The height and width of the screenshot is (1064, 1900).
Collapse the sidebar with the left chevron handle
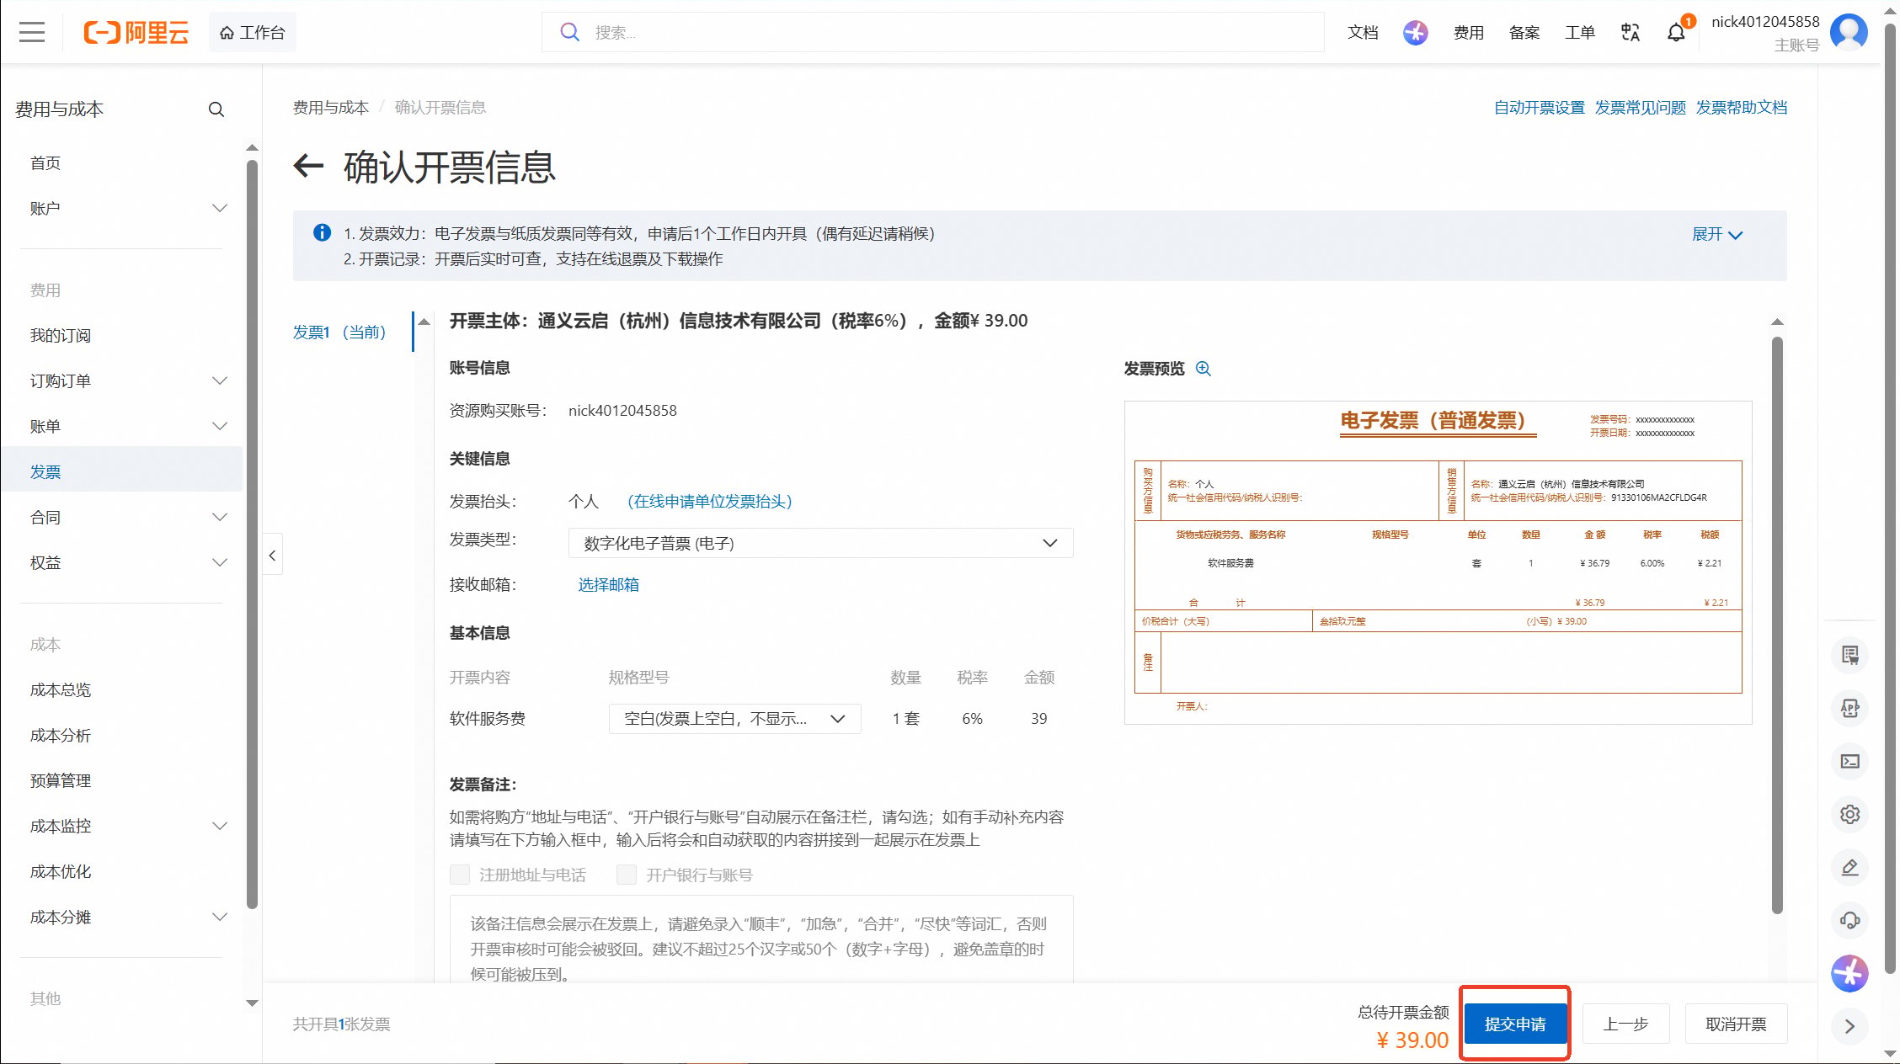tap(272, 555)
